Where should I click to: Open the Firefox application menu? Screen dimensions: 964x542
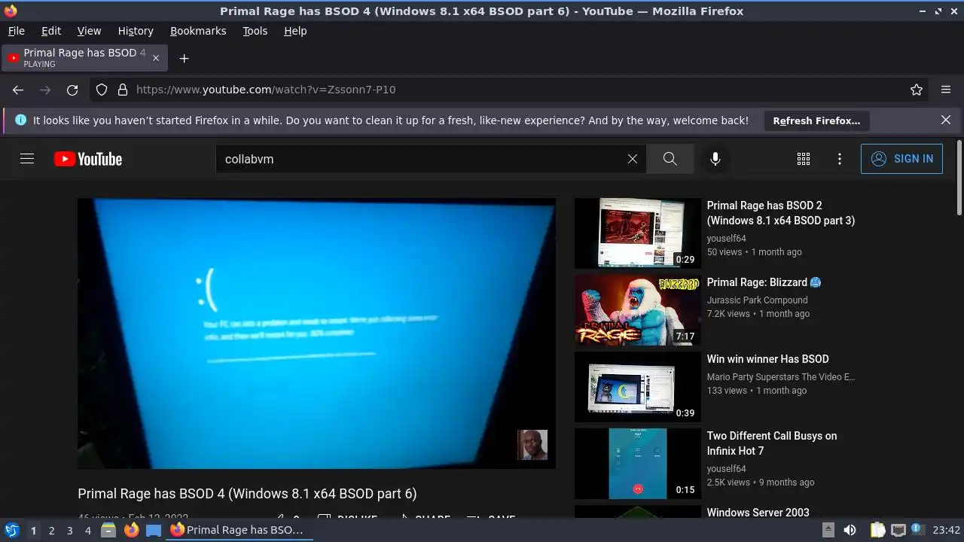pos(946,90)
